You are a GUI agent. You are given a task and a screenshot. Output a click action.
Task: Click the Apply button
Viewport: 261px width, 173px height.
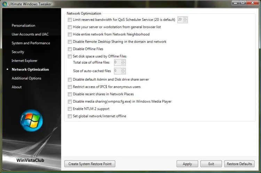pos(187,164)
